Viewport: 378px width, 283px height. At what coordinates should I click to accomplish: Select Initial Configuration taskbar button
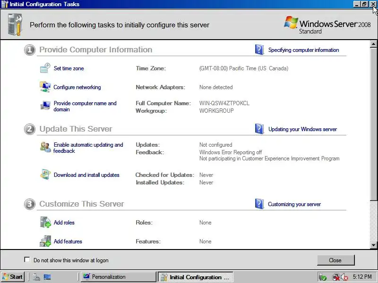(x=195, y=277)
